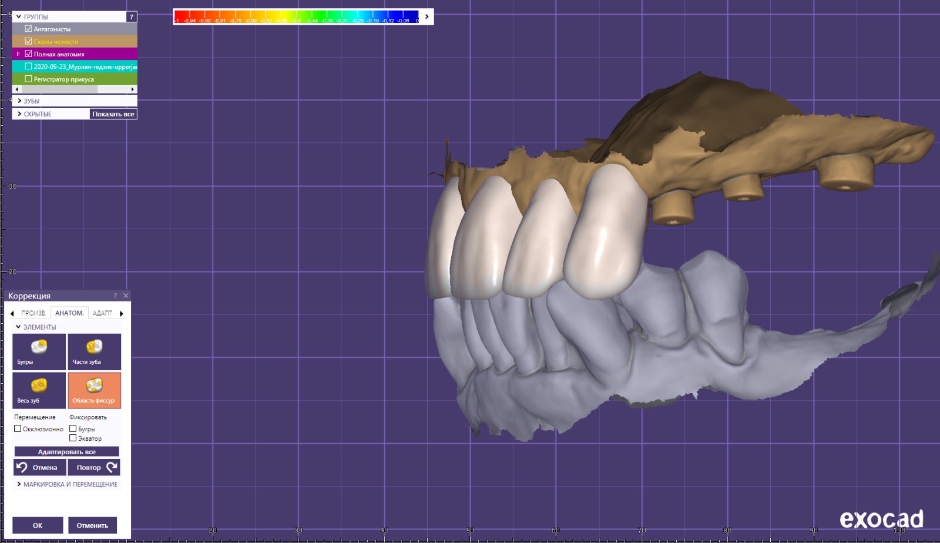This screenshot has height=543, width=940.
Task: Enable the Регистратор прикуса checkbox
Action: pos(28,79)
